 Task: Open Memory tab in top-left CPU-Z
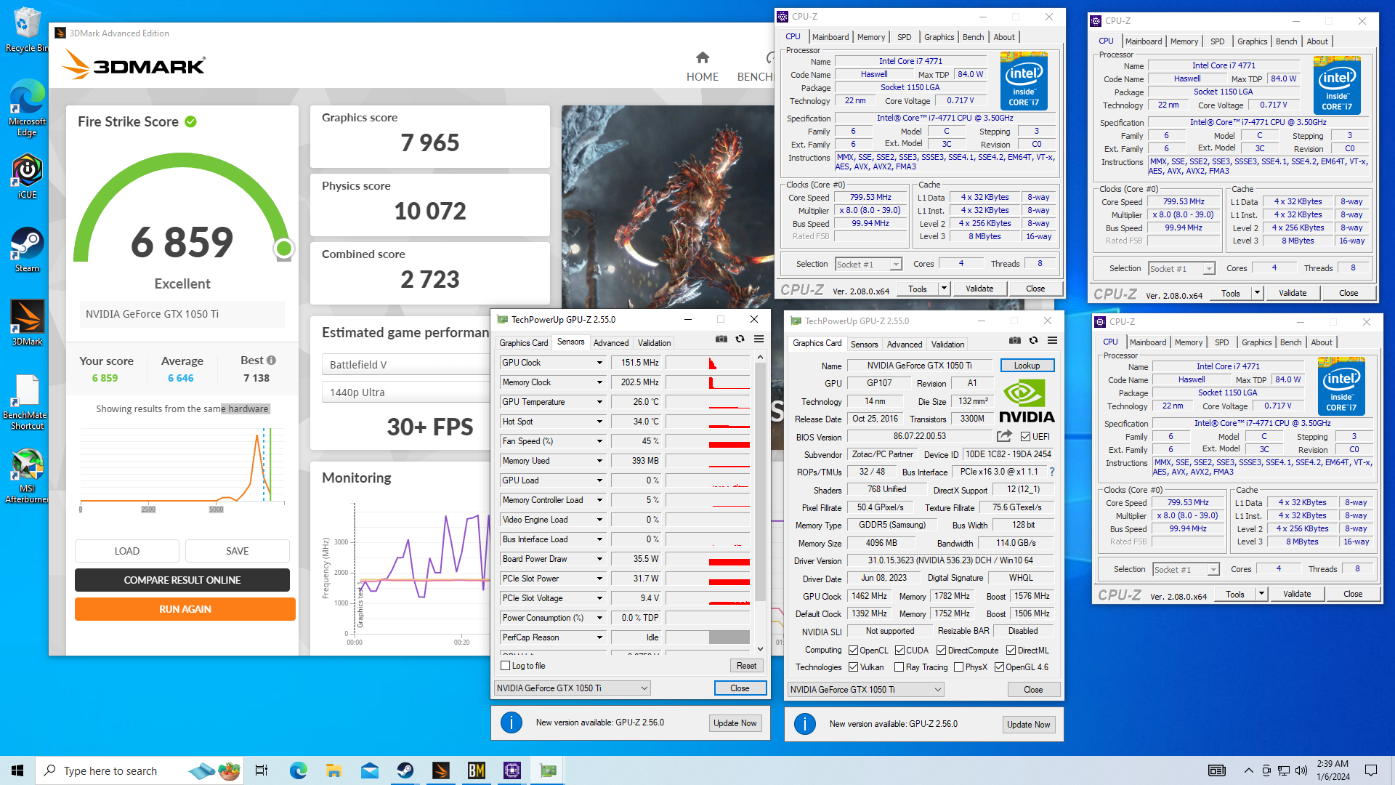(871, 37)
